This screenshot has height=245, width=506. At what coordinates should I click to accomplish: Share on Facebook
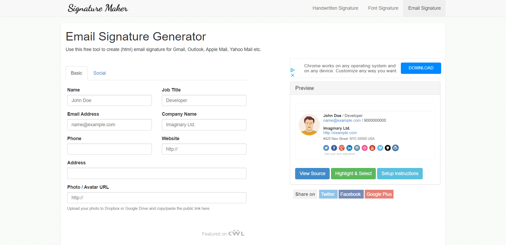[x=351, y=194]
